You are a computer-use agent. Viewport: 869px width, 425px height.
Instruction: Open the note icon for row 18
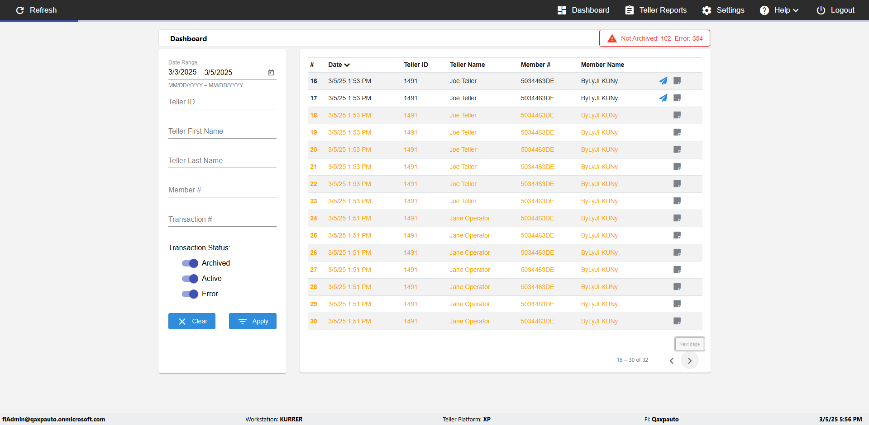pos(677,115)
